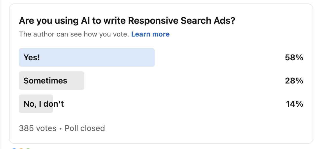This screenshot has height=149, width=317.
Task: Click the 14% result percentage
Action: click(x=294, y=104)
